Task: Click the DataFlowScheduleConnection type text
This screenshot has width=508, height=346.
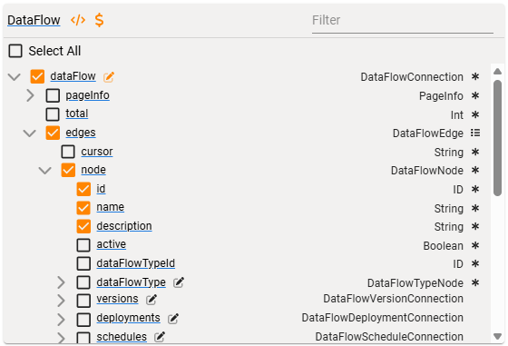Action: click(x=389, y=337)
